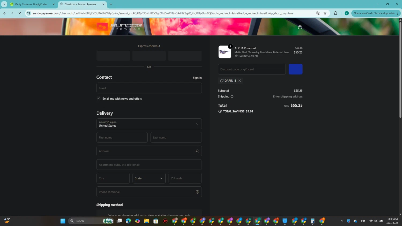Open the translate page icon

[318, 13]
